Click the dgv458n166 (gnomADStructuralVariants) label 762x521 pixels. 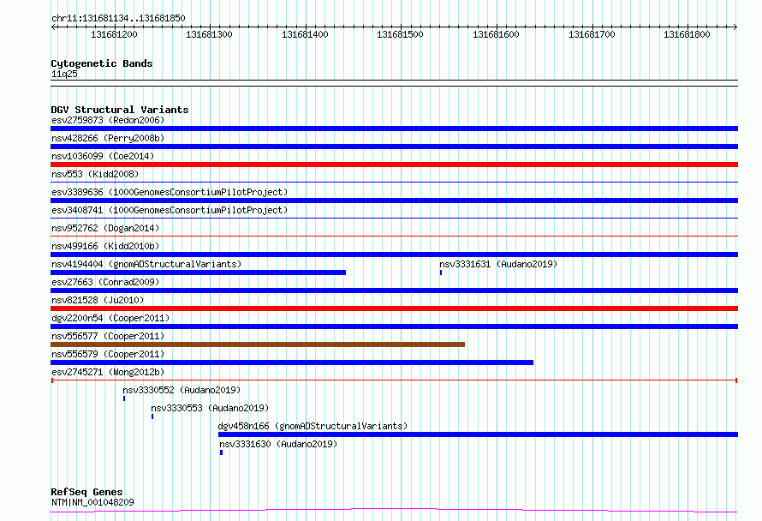pyautogui.click(x=313, y=426)
